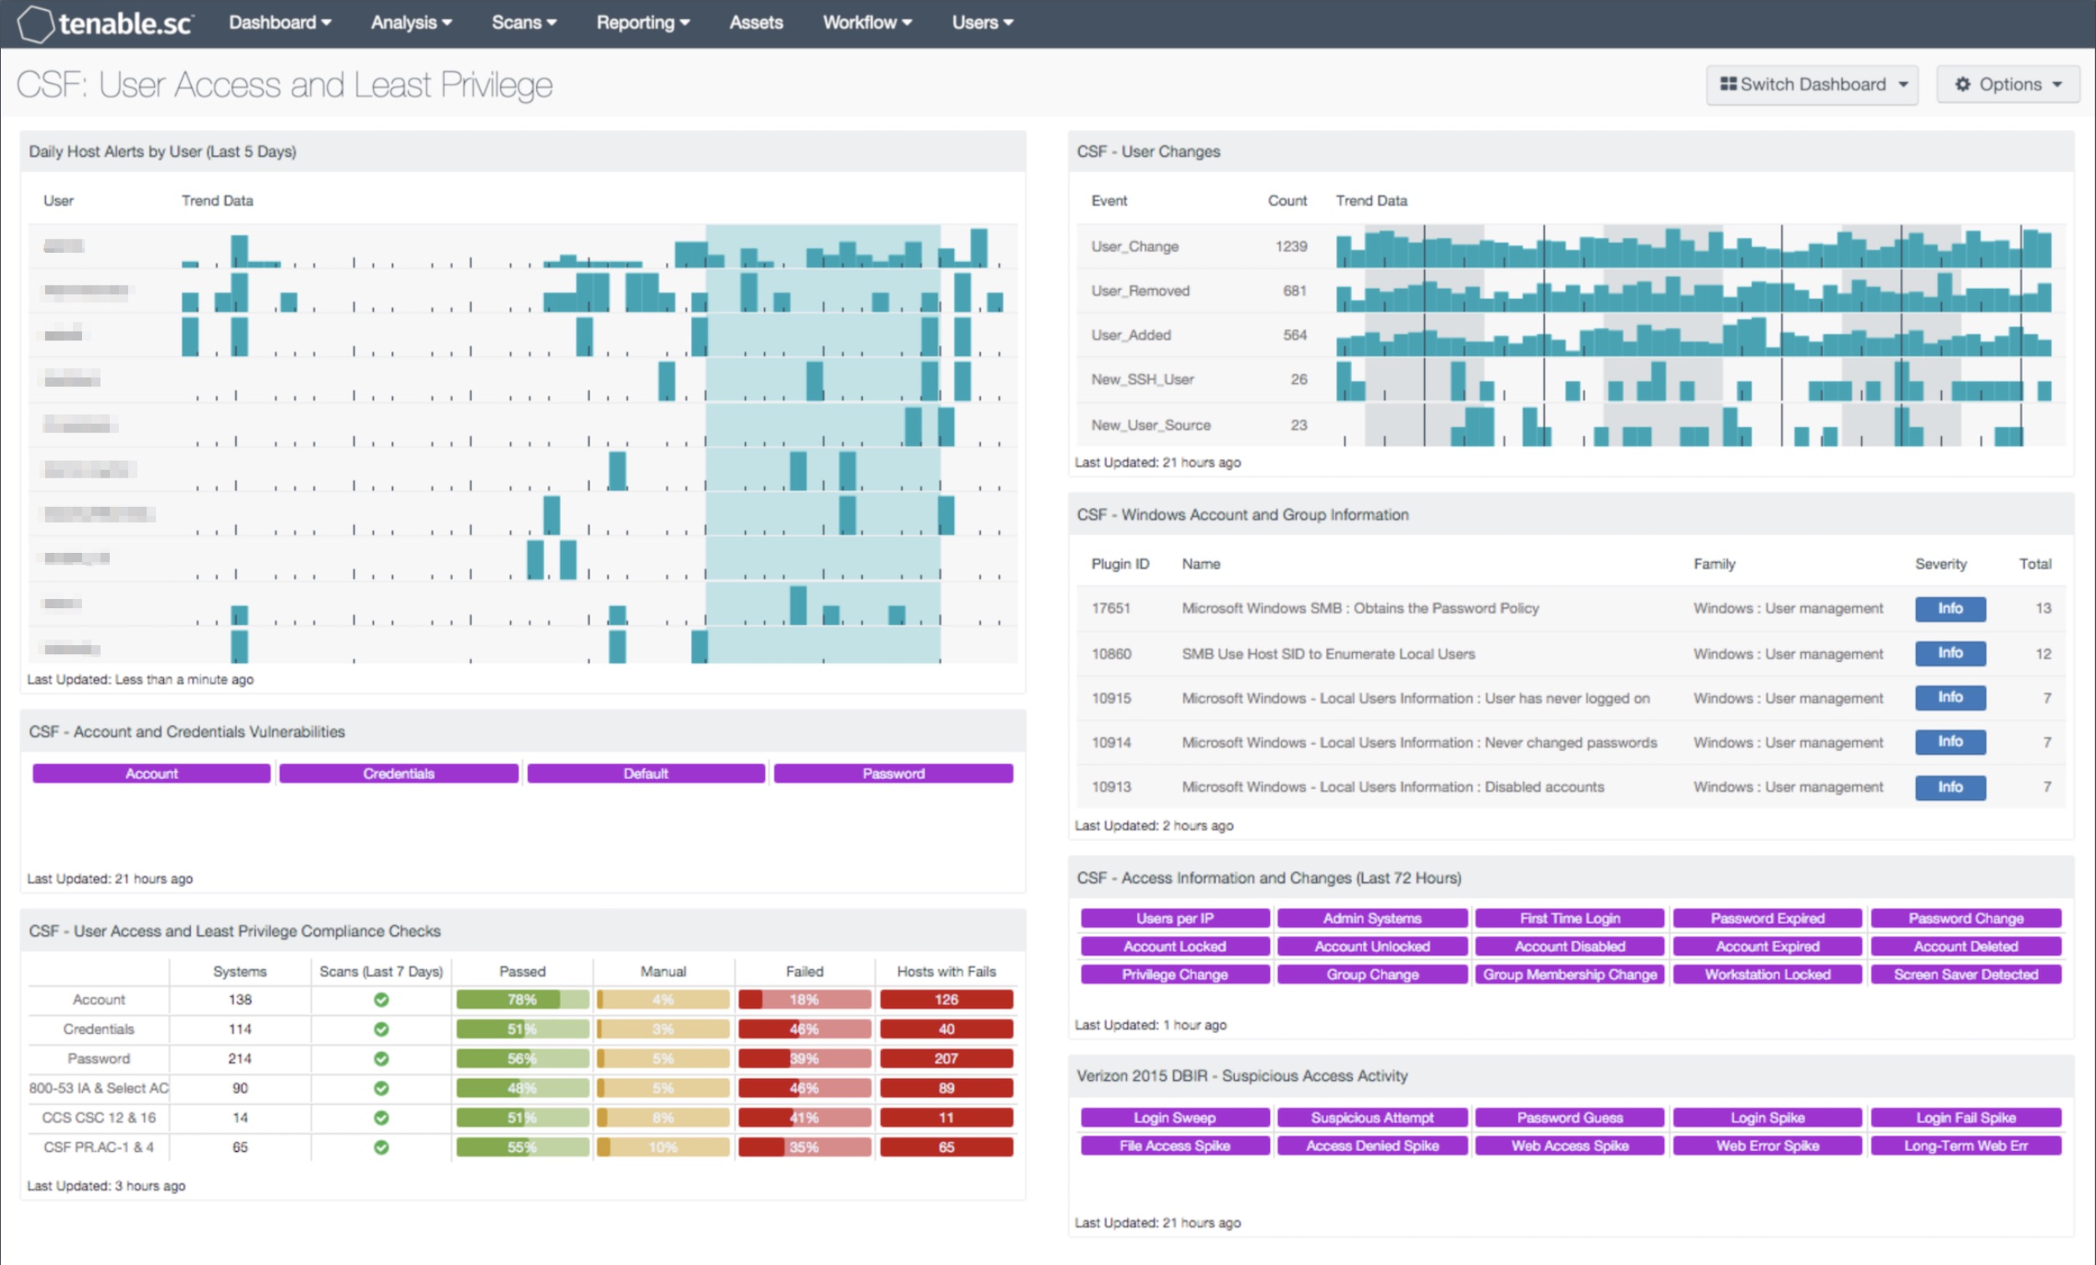The height and width of the screenshot is (1265, 2096).
Task: Select the Password Guess indicator
Action: (x=1569, y=1118)
